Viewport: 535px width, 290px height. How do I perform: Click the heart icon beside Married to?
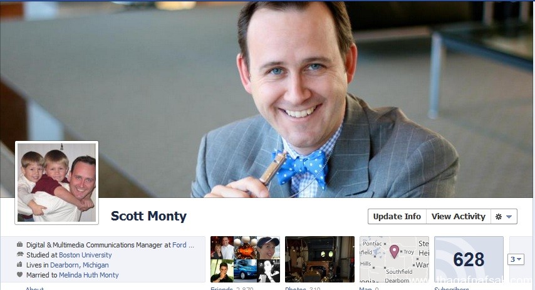click(x=20, y=274)
